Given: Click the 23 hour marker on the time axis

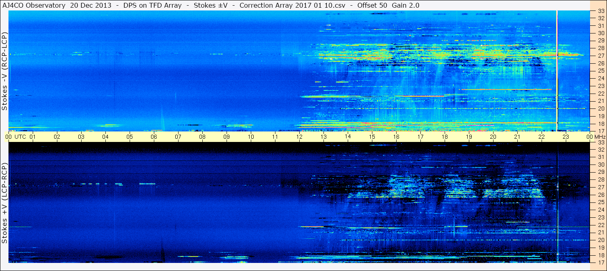Looking at the screenshot, I should (566, 137).
